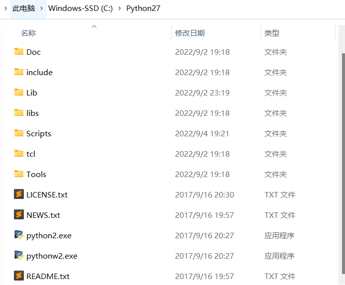Image resolution: width=345 pixels, height=285 pixels.
Task: Expand the chevron after 此电脑
Action: [42, 8]
